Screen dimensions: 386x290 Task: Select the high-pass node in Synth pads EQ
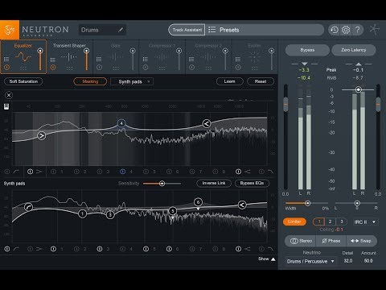point(28,207)
